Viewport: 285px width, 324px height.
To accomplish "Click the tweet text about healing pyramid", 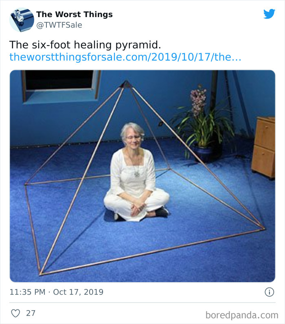I will coord(85,45).
